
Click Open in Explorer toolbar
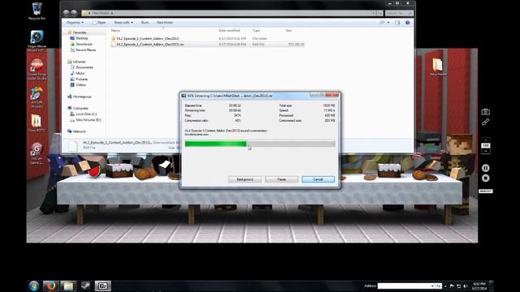99,23
